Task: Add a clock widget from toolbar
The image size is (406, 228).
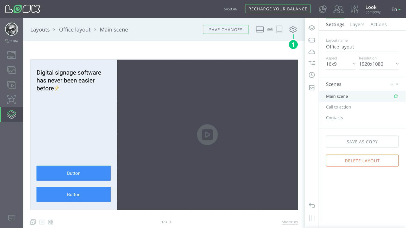Action: (312, 75)
